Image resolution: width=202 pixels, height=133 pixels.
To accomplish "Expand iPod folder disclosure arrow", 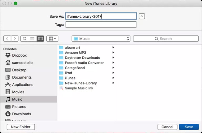I will (x=113, y=73).
